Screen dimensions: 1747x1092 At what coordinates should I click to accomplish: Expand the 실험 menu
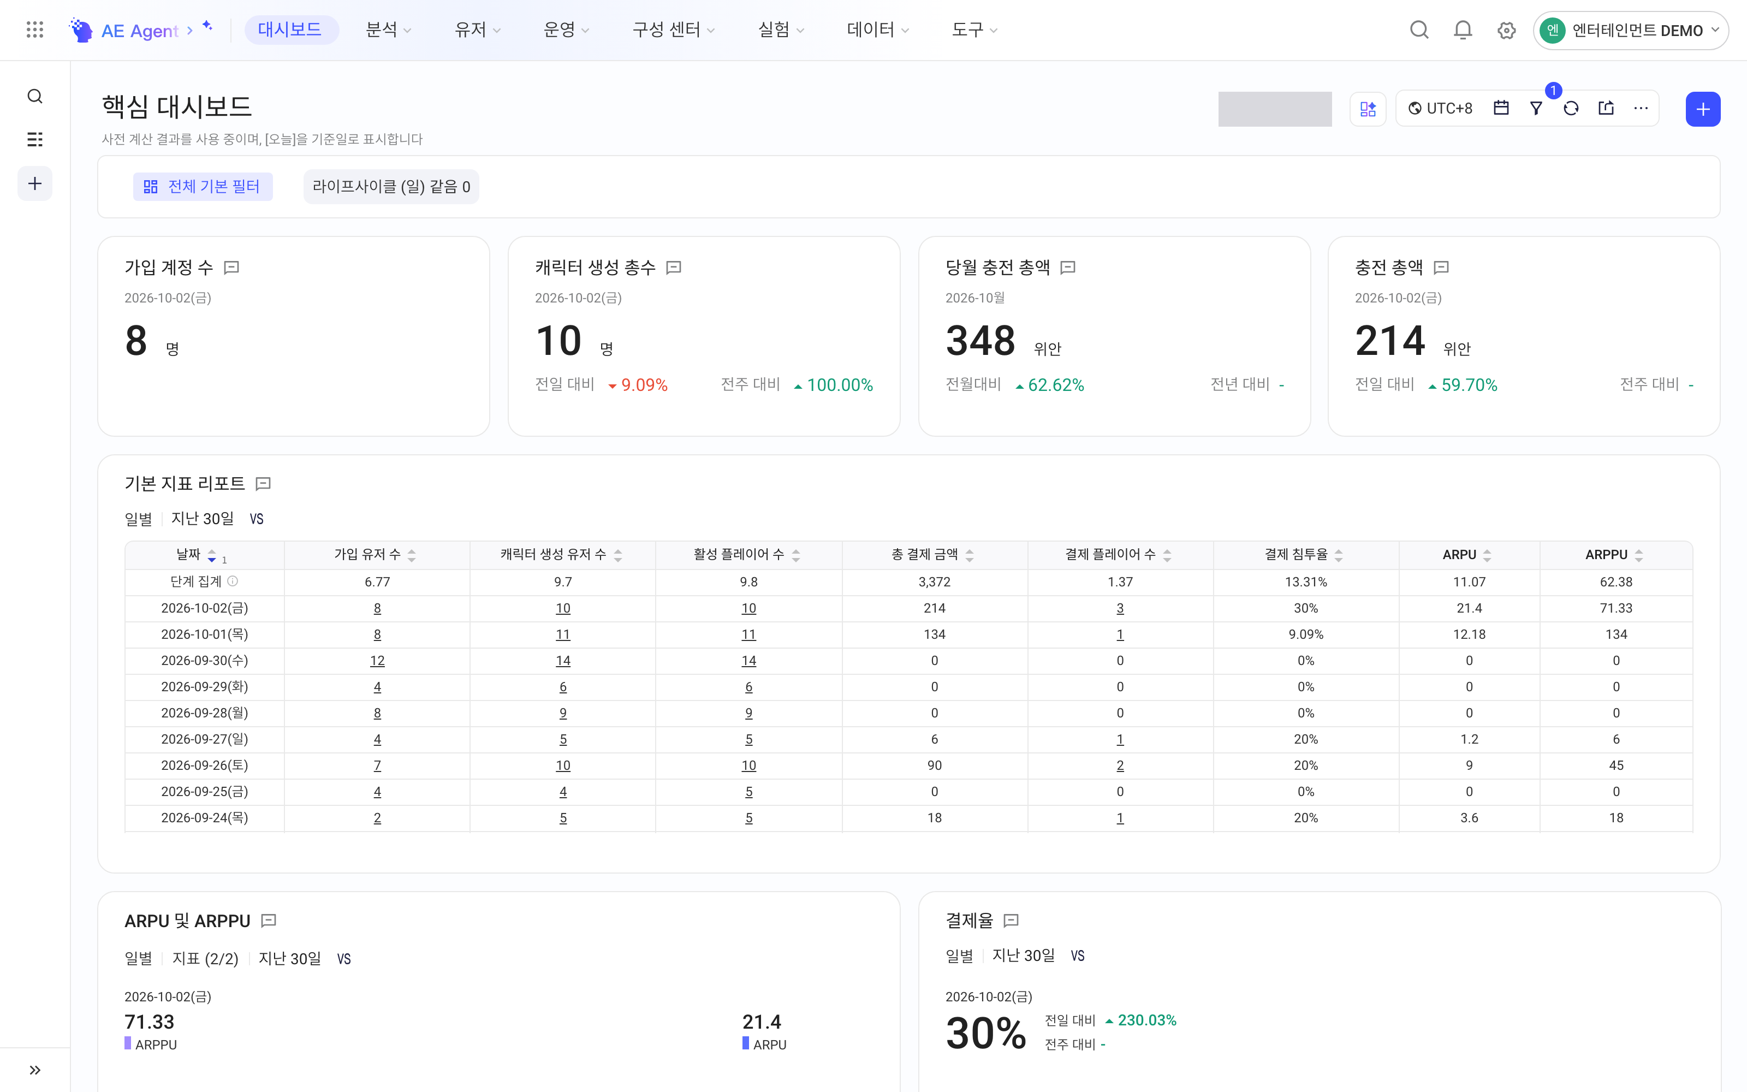tap(780, 29)
